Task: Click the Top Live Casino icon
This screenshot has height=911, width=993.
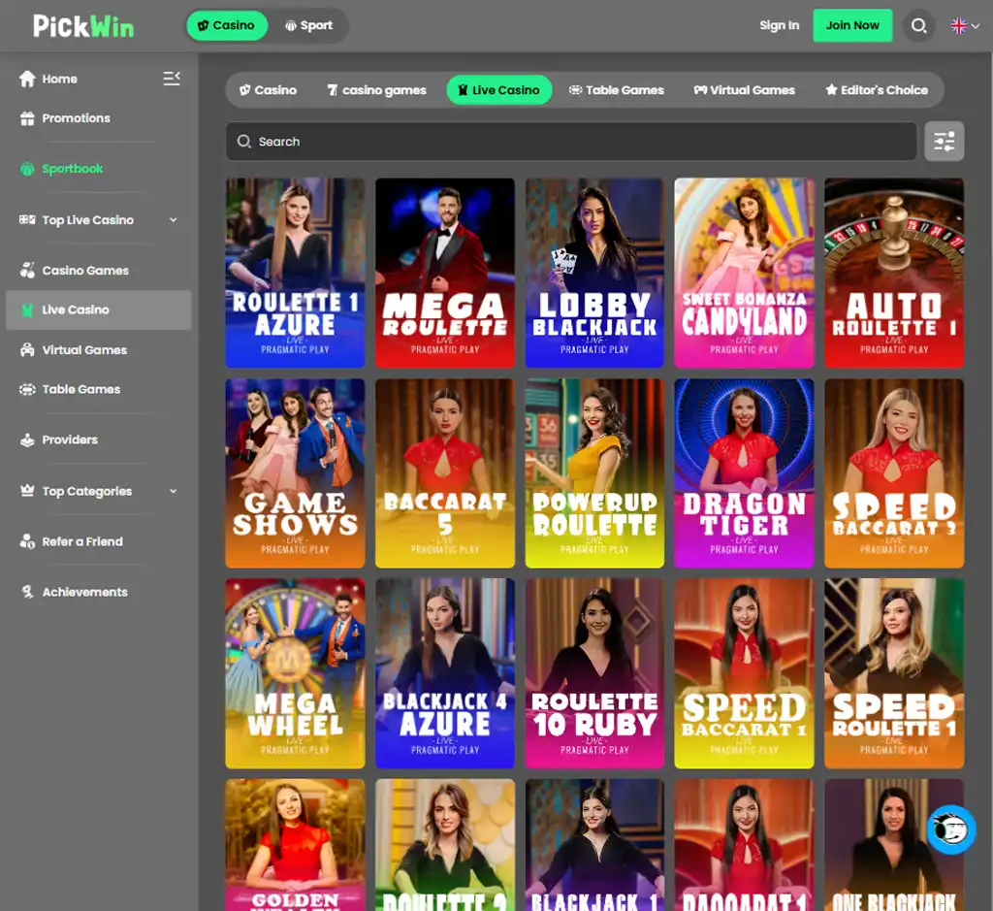Action: (x=27, y=220)
